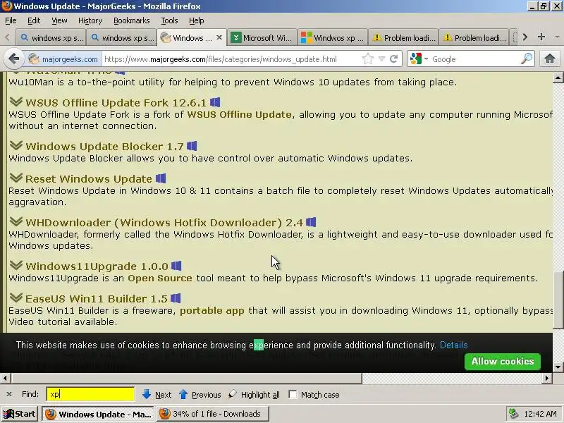The height and width of the screenshot is (423, 564).
Task: Click the find text field containing xp
Action: [x=90, y=394]
